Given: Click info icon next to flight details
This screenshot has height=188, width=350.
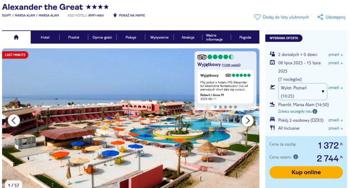Looking at the screenshot, I should click(x=315, y=111).
